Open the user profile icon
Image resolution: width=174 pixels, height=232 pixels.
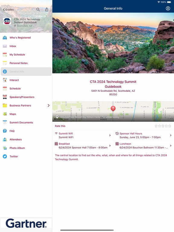click(x=168, y=8)
